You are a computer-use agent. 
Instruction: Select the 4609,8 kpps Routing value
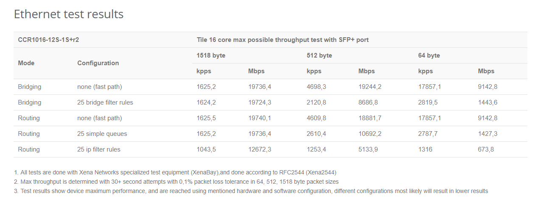pos(316,118)
